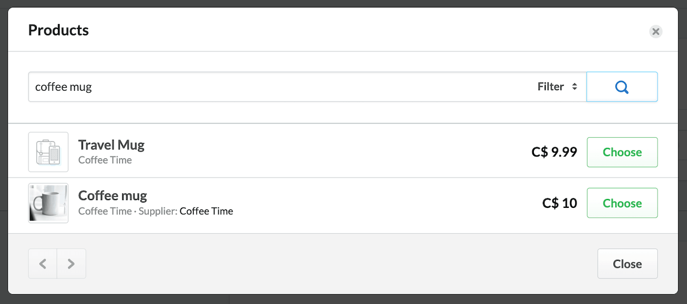This screenshot has height=304, width=687.
Task: Select the Coffee mug product title
Action: tap(112, 196)
